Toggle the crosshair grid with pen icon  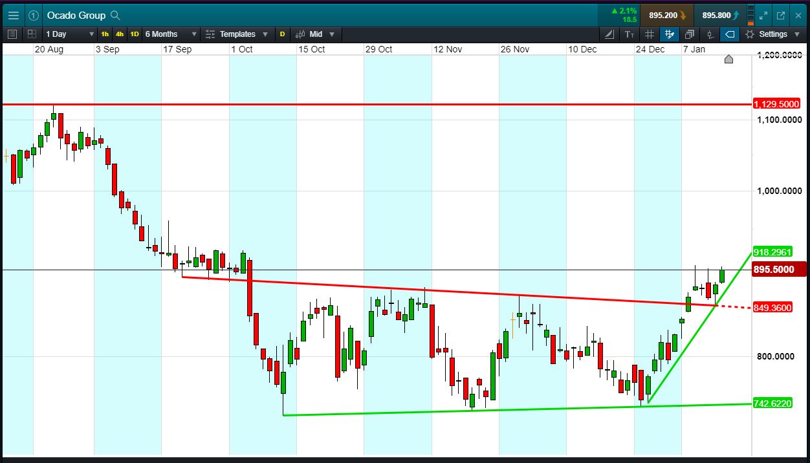(x=670, y=34)
